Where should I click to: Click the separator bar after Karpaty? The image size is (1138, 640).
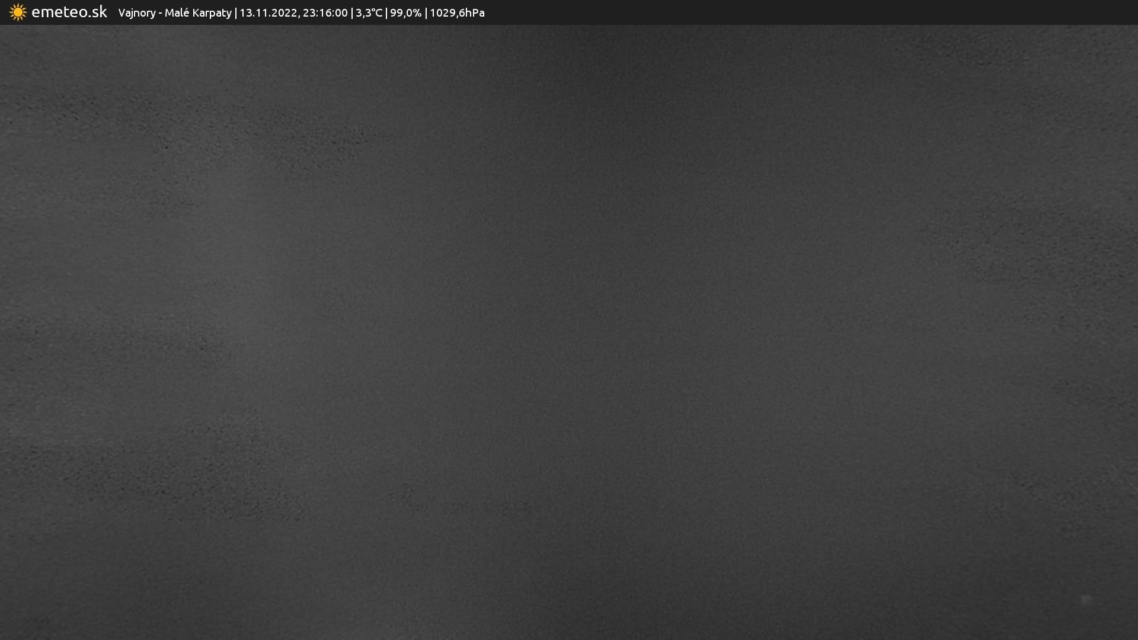[x=235, y=13]
